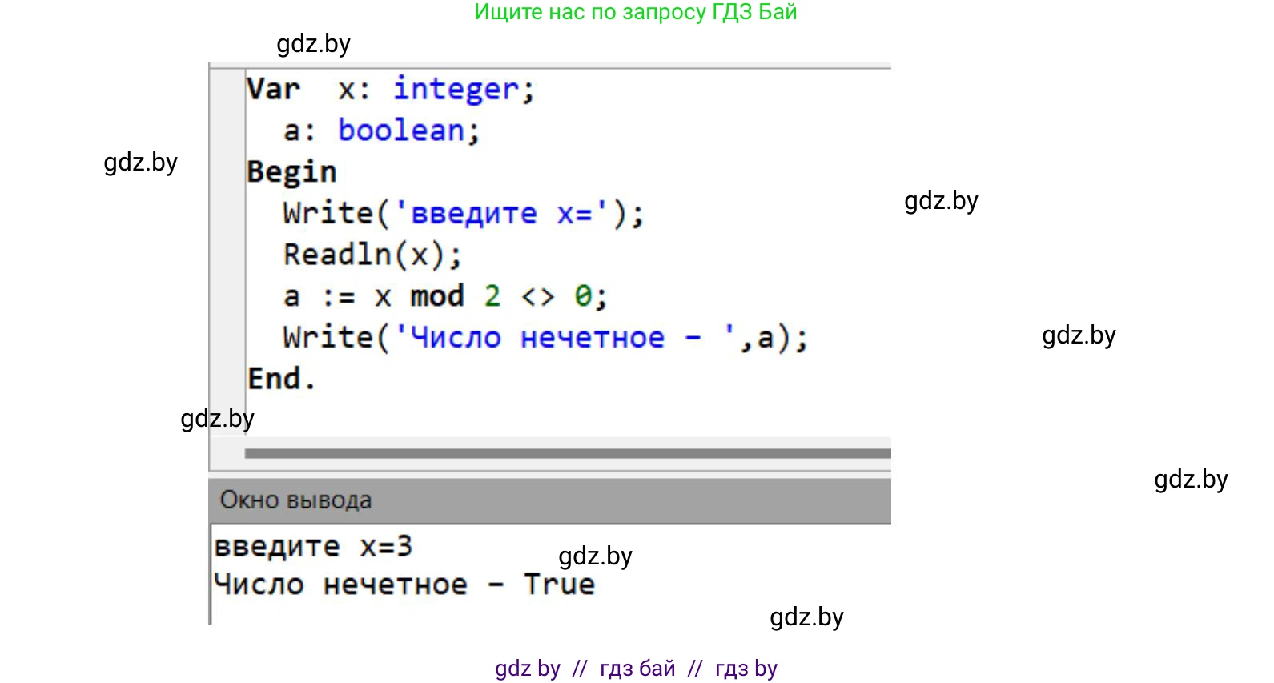Click the green number 0 in the expression

pyautogui.click(x=583, y=296)
